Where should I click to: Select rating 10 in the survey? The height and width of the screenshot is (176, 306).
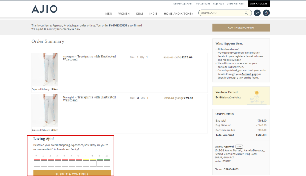coord(107,163)
